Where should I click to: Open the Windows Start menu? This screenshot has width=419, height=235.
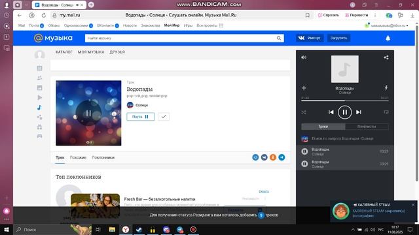(7, 229)
